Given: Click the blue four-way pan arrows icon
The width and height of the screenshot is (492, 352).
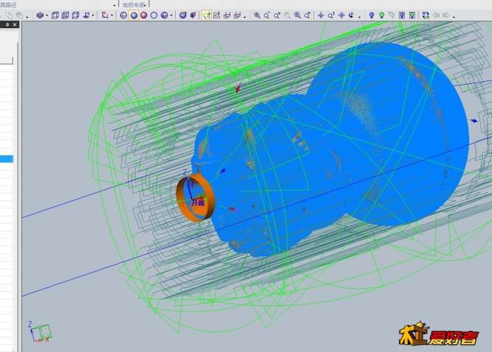Looking at the screenshot, I should 341,15.
